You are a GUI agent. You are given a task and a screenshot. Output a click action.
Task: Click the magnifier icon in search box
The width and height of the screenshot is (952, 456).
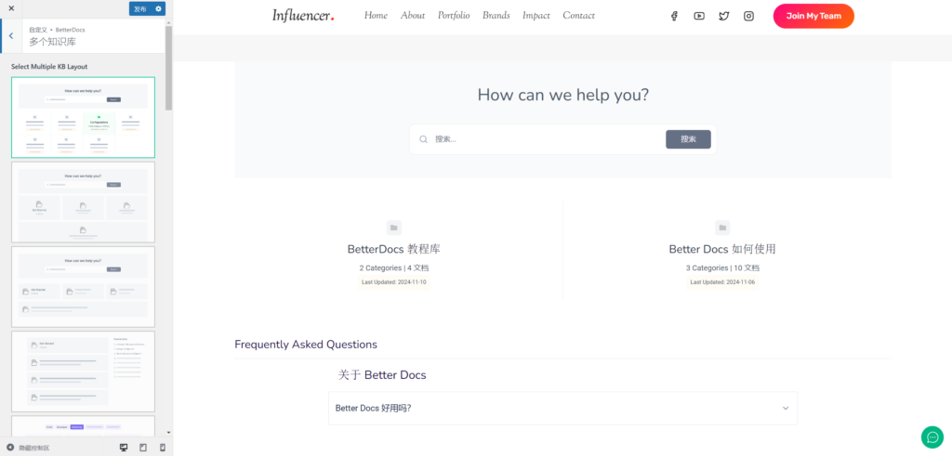[x=423, y=139]
